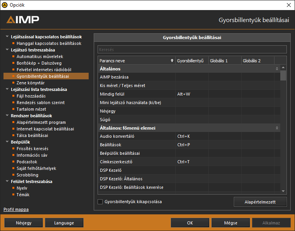Enable Gyorsbillentyűk kikapcsolása checkbox
The image size is (295, 231).
pyautogui.click(x=100, y=202)
